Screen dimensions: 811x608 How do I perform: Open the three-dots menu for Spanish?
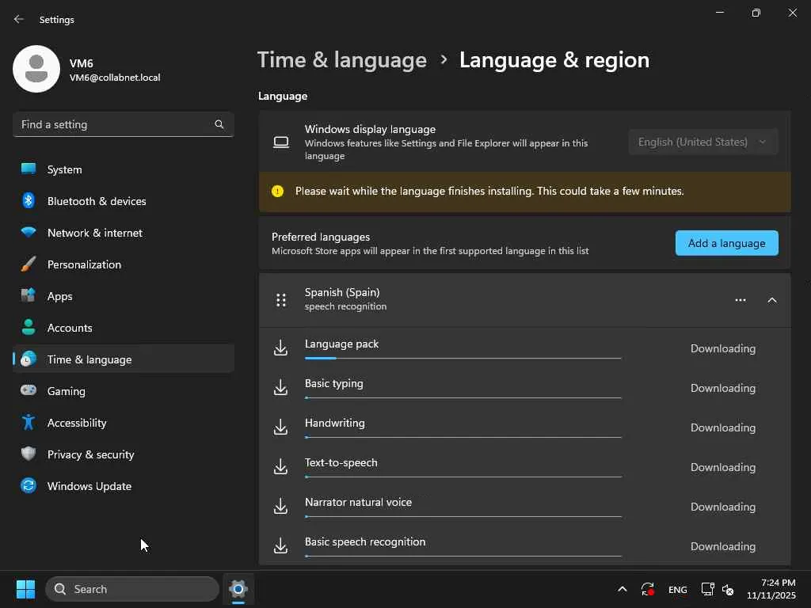pos(741,300)
